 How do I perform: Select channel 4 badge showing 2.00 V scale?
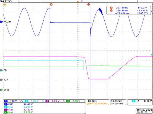click(x=68, y=101)
